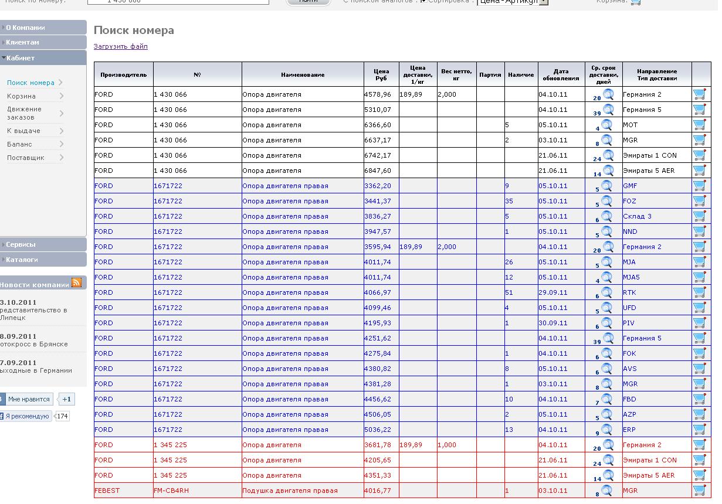
Task: Click the Я рекомендую Facebook button
Action: pos(26,416)
